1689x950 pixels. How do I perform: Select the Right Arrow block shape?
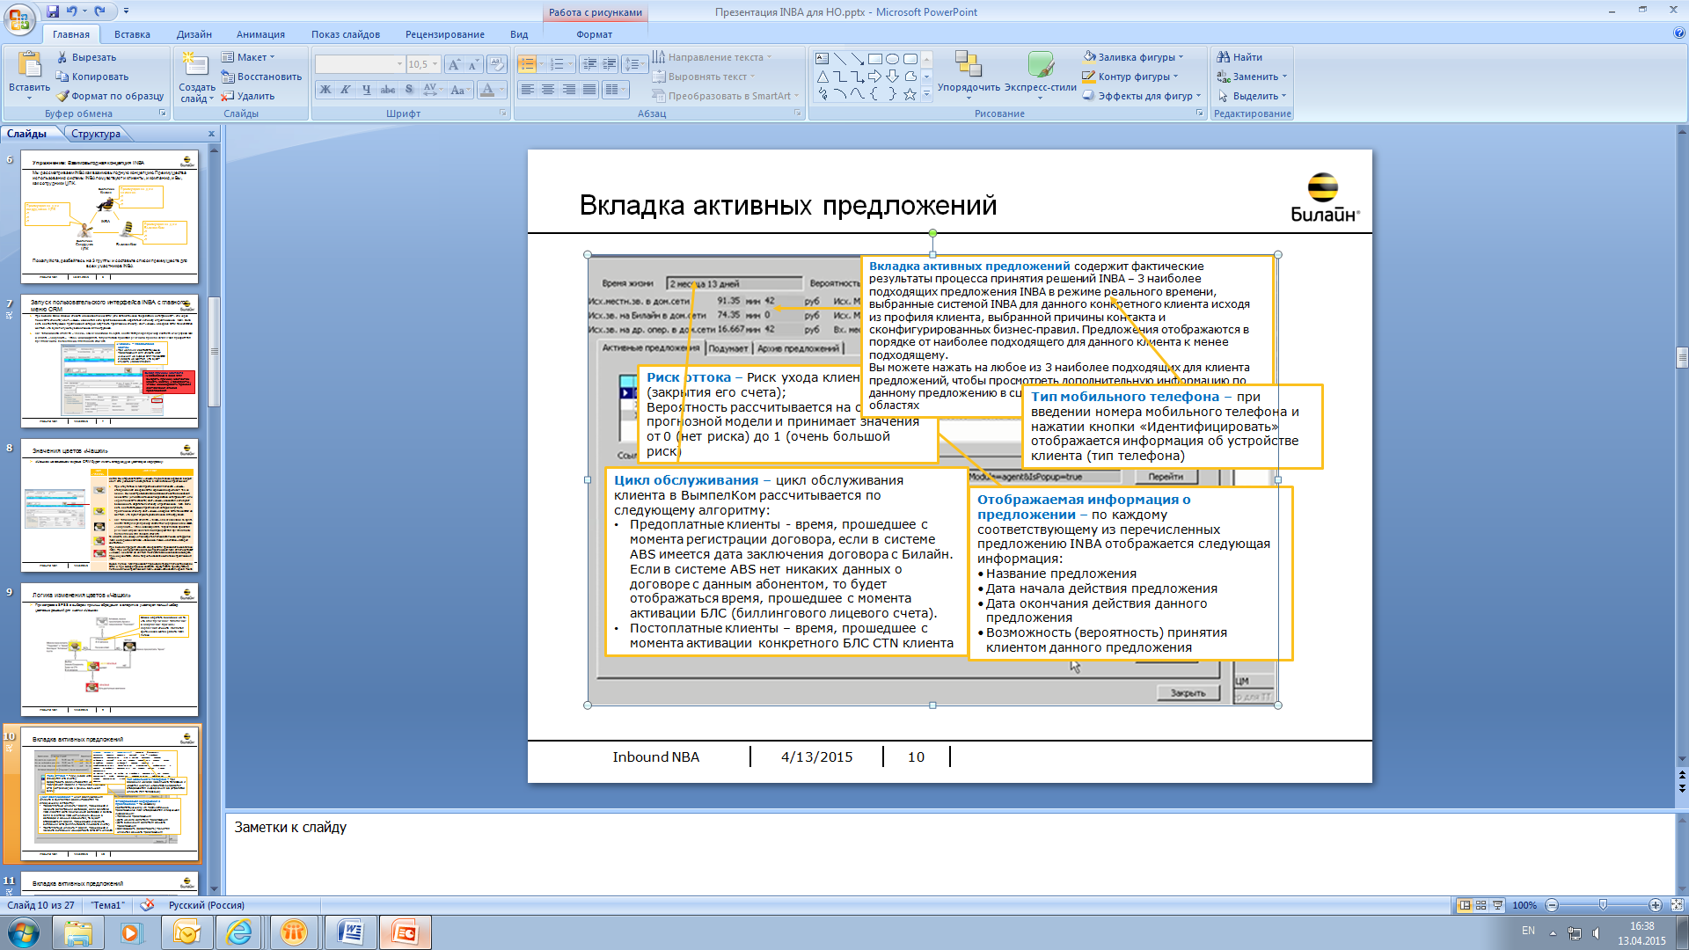(874, 77)
